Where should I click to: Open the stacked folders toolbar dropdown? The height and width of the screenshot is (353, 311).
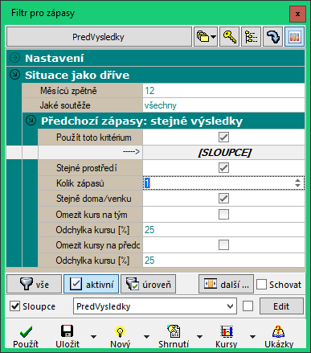(x=206, y=37)
